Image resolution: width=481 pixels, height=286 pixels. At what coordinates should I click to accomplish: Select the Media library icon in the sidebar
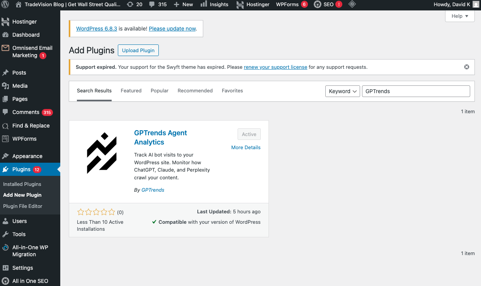[6, 86]
